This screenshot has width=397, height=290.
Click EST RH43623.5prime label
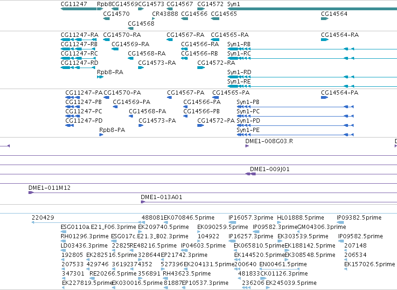click(187, 274)
